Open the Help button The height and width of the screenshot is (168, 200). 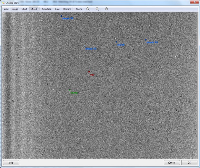[x=11, y=163]
